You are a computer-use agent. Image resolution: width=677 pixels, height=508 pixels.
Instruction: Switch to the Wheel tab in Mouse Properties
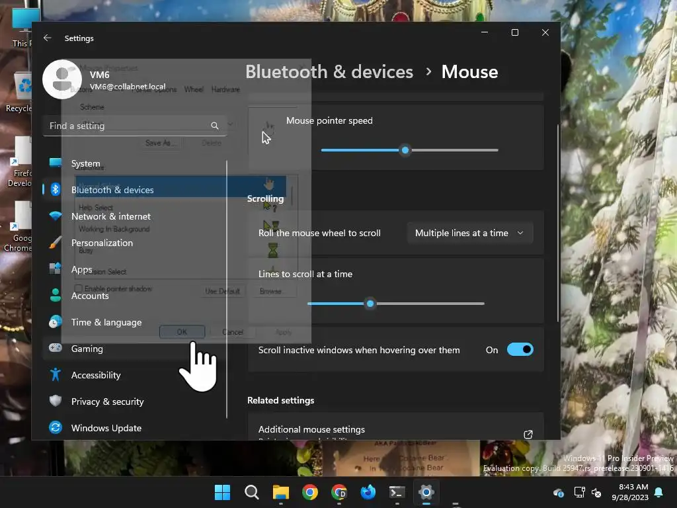click(x=194, y=89)
